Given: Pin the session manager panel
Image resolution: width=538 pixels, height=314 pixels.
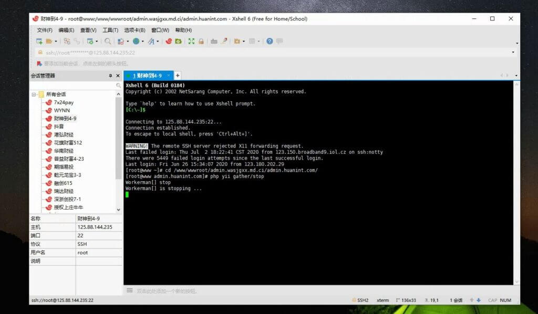Looking at the screenshot, I should pyautogui.click(x=110, y=76).
